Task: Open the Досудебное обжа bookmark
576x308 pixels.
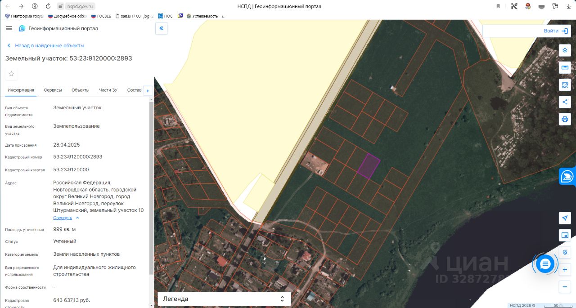Action: [67, 16]
